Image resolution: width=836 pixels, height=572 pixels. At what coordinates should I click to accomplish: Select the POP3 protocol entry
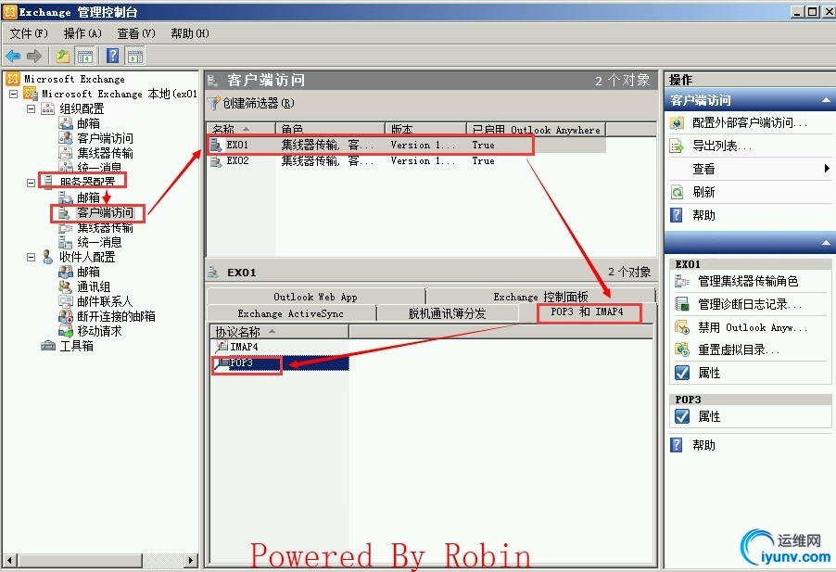click(241, 363)
